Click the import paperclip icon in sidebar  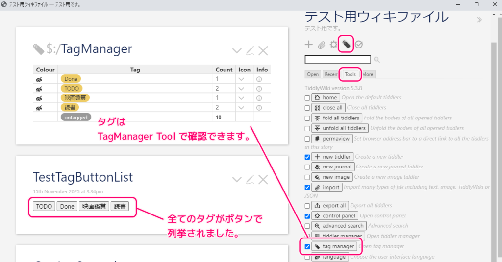pos(322,45)
